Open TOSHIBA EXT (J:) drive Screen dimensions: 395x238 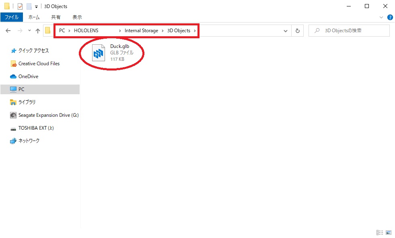[36, 128]
